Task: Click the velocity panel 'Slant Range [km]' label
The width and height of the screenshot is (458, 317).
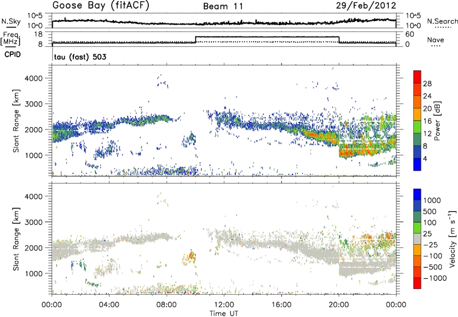Action: click(x=16, y=239)
